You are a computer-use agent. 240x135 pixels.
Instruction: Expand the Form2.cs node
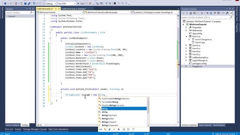click(x=186, y=45)
